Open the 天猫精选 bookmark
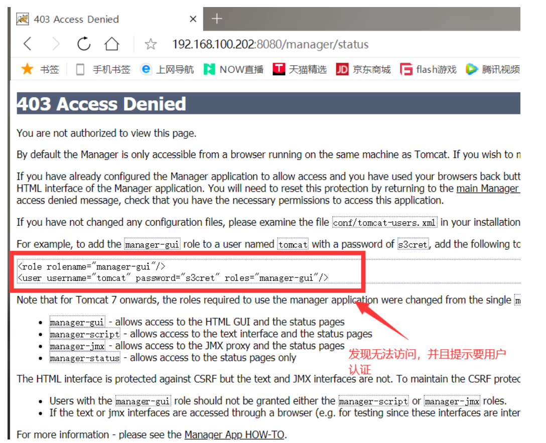 click(x=300, y=69)
